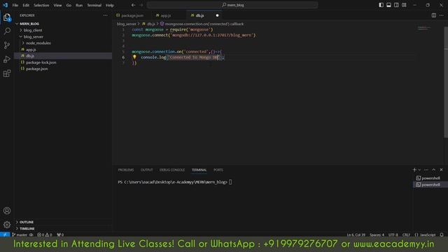448x252 pixels.
Task: Toggle the primary side bar layout icon
Action: pyautogui.click(x=381, y=5)
